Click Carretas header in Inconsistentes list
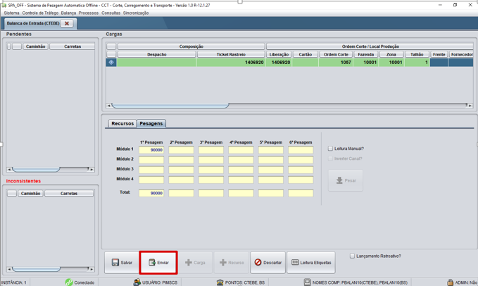This screenshot has height=286, width=478. point(69,193)
